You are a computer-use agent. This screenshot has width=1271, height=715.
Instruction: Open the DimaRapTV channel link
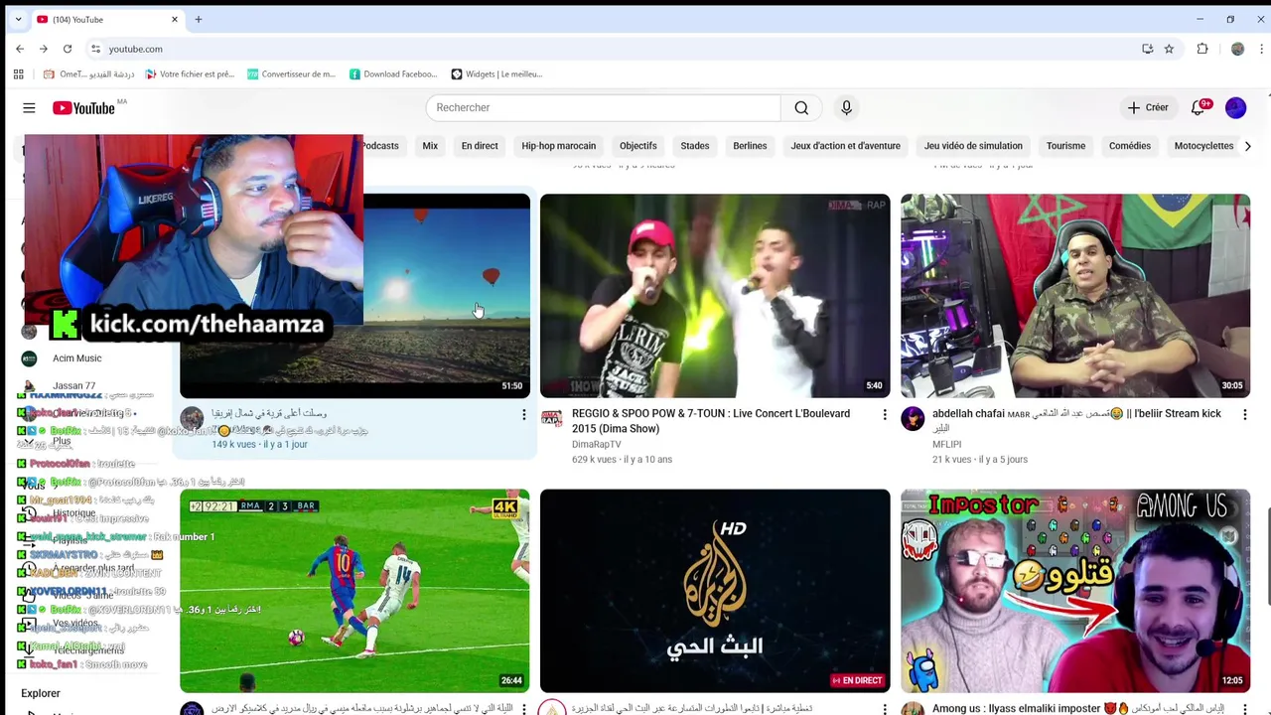596,444
